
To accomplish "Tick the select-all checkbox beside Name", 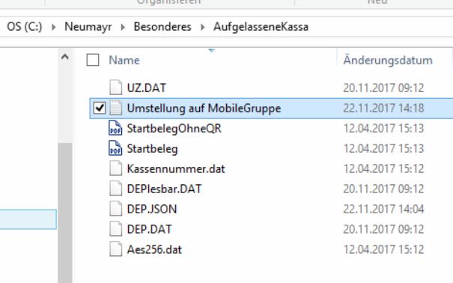I will click(x=93, y=60).
